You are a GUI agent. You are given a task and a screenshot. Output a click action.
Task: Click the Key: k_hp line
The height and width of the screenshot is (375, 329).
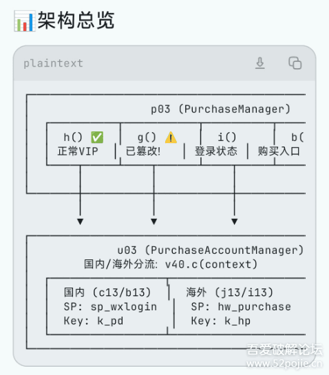[221, 321]
